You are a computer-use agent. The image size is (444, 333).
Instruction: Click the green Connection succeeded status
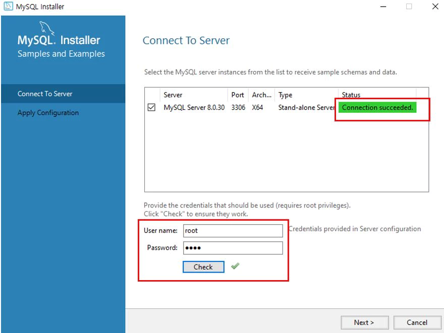coord(377,107)
